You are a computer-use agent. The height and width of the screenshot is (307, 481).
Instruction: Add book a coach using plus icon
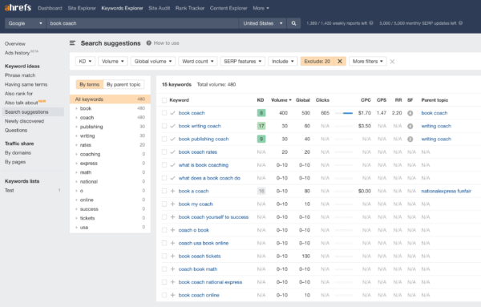[172, 191]
